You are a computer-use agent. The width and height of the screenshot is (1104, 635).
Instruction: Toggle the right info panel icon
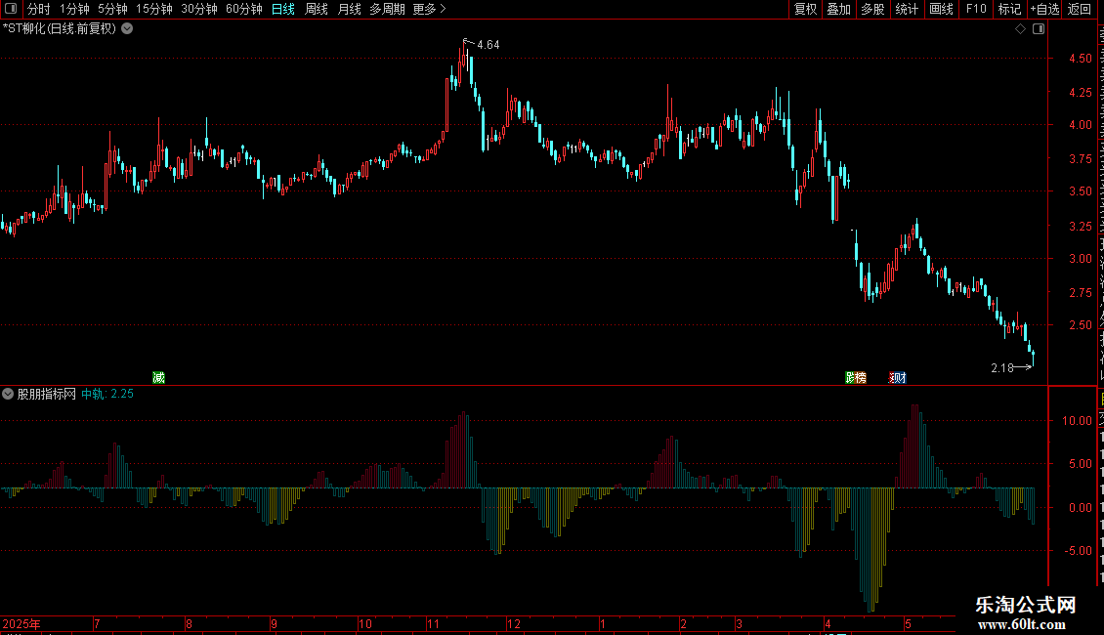click(x=1039, y=29)
